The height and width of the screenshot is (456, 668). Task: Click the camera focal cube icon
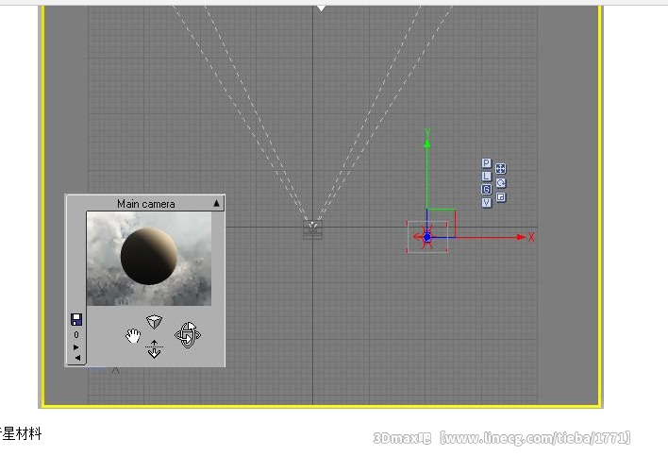point(154,322)
